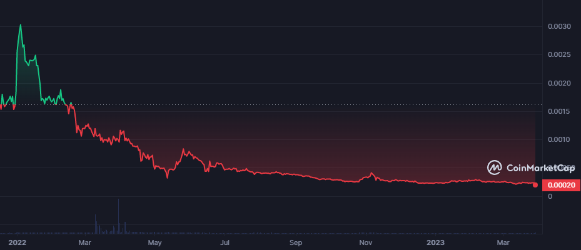The height and width of the screenshot is (250, 581).
Task: Select the highest green price peak
Action: tap(21, 25)
